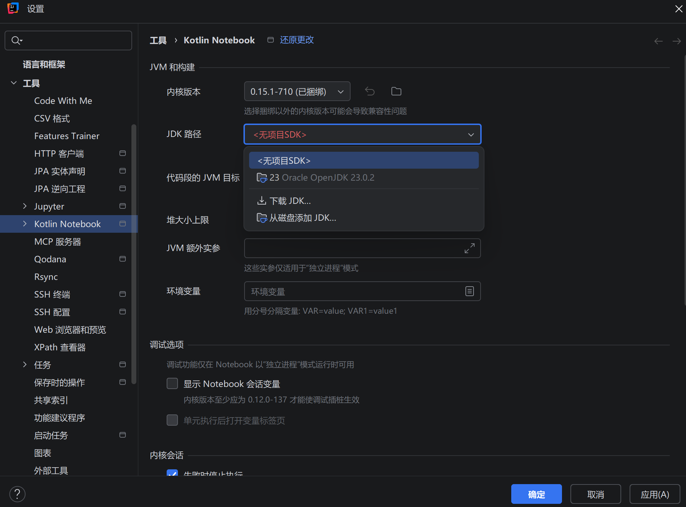The image size is (686, 507).
Task: Click the 环境变量 input field
Action: pos(352,292)
